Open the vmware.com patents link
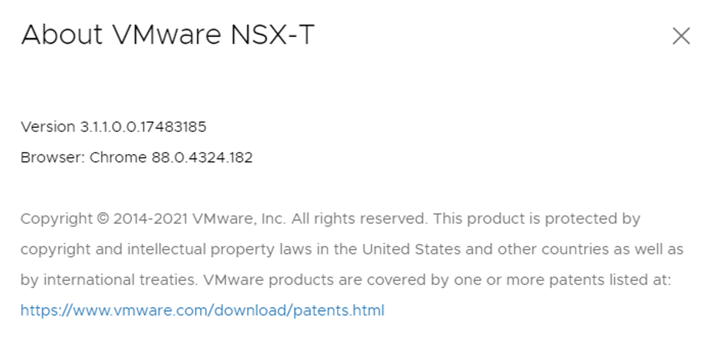705x340 pixels. click(202, 310)
